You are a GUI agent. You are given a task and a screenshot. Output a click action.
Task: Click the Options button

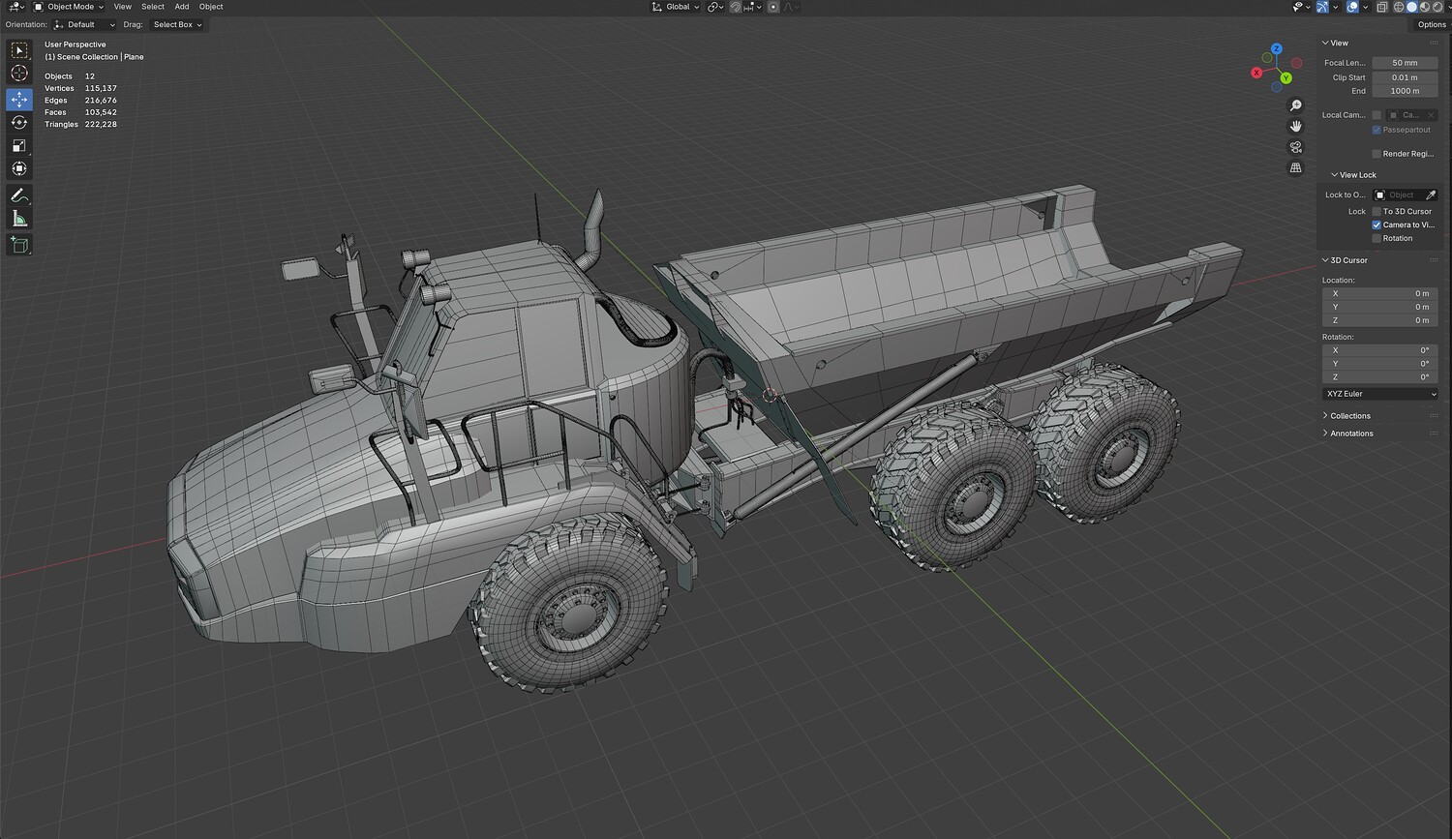click(1432, 25)
